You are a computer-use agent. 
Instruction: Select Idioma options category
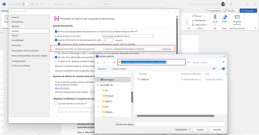tap(29, 36)
